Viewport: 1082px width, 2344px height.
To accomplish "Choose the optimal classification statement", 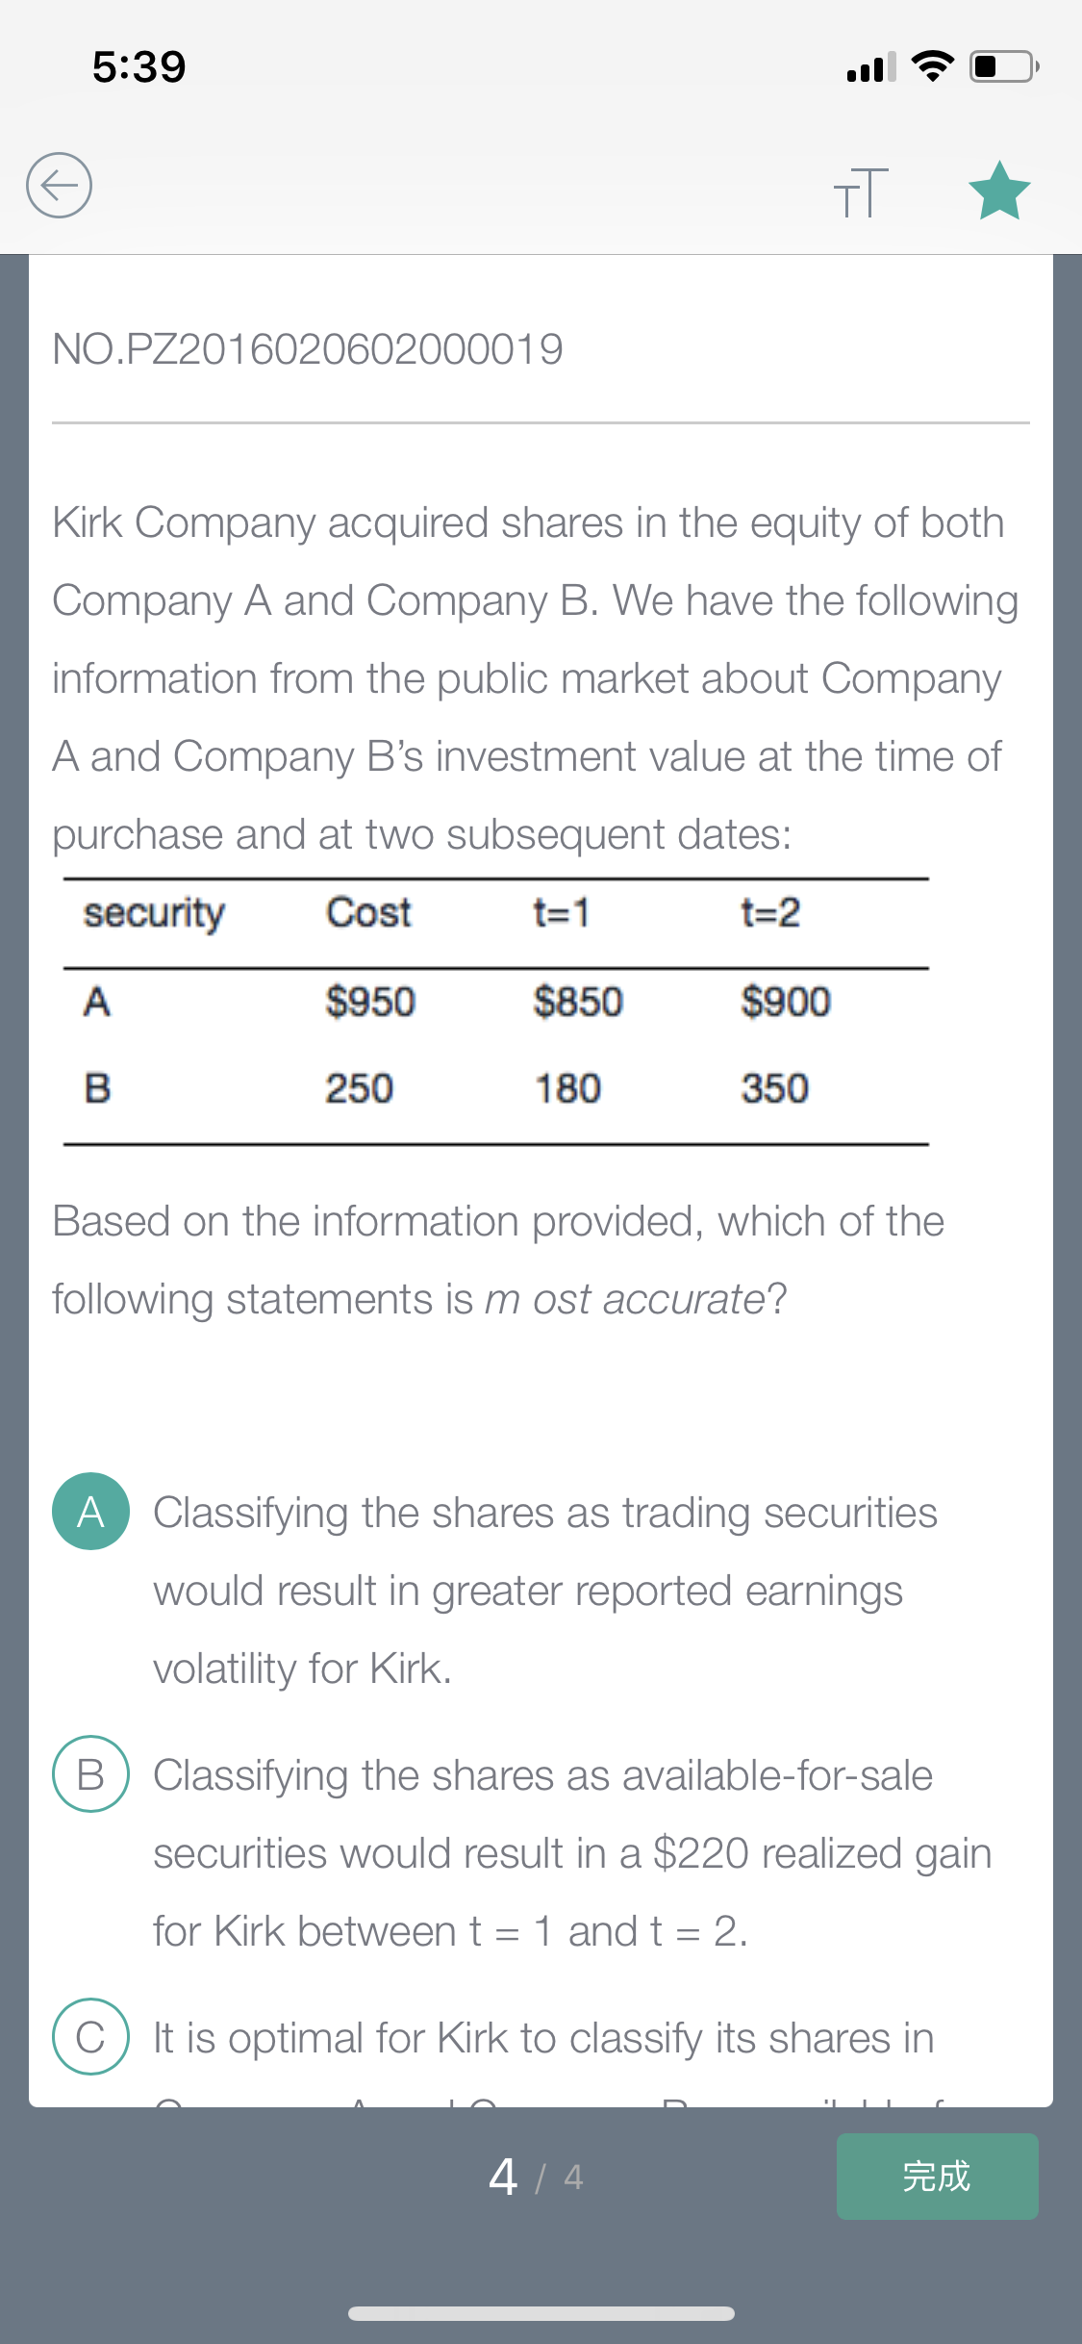I will [x=543, y=2059].
